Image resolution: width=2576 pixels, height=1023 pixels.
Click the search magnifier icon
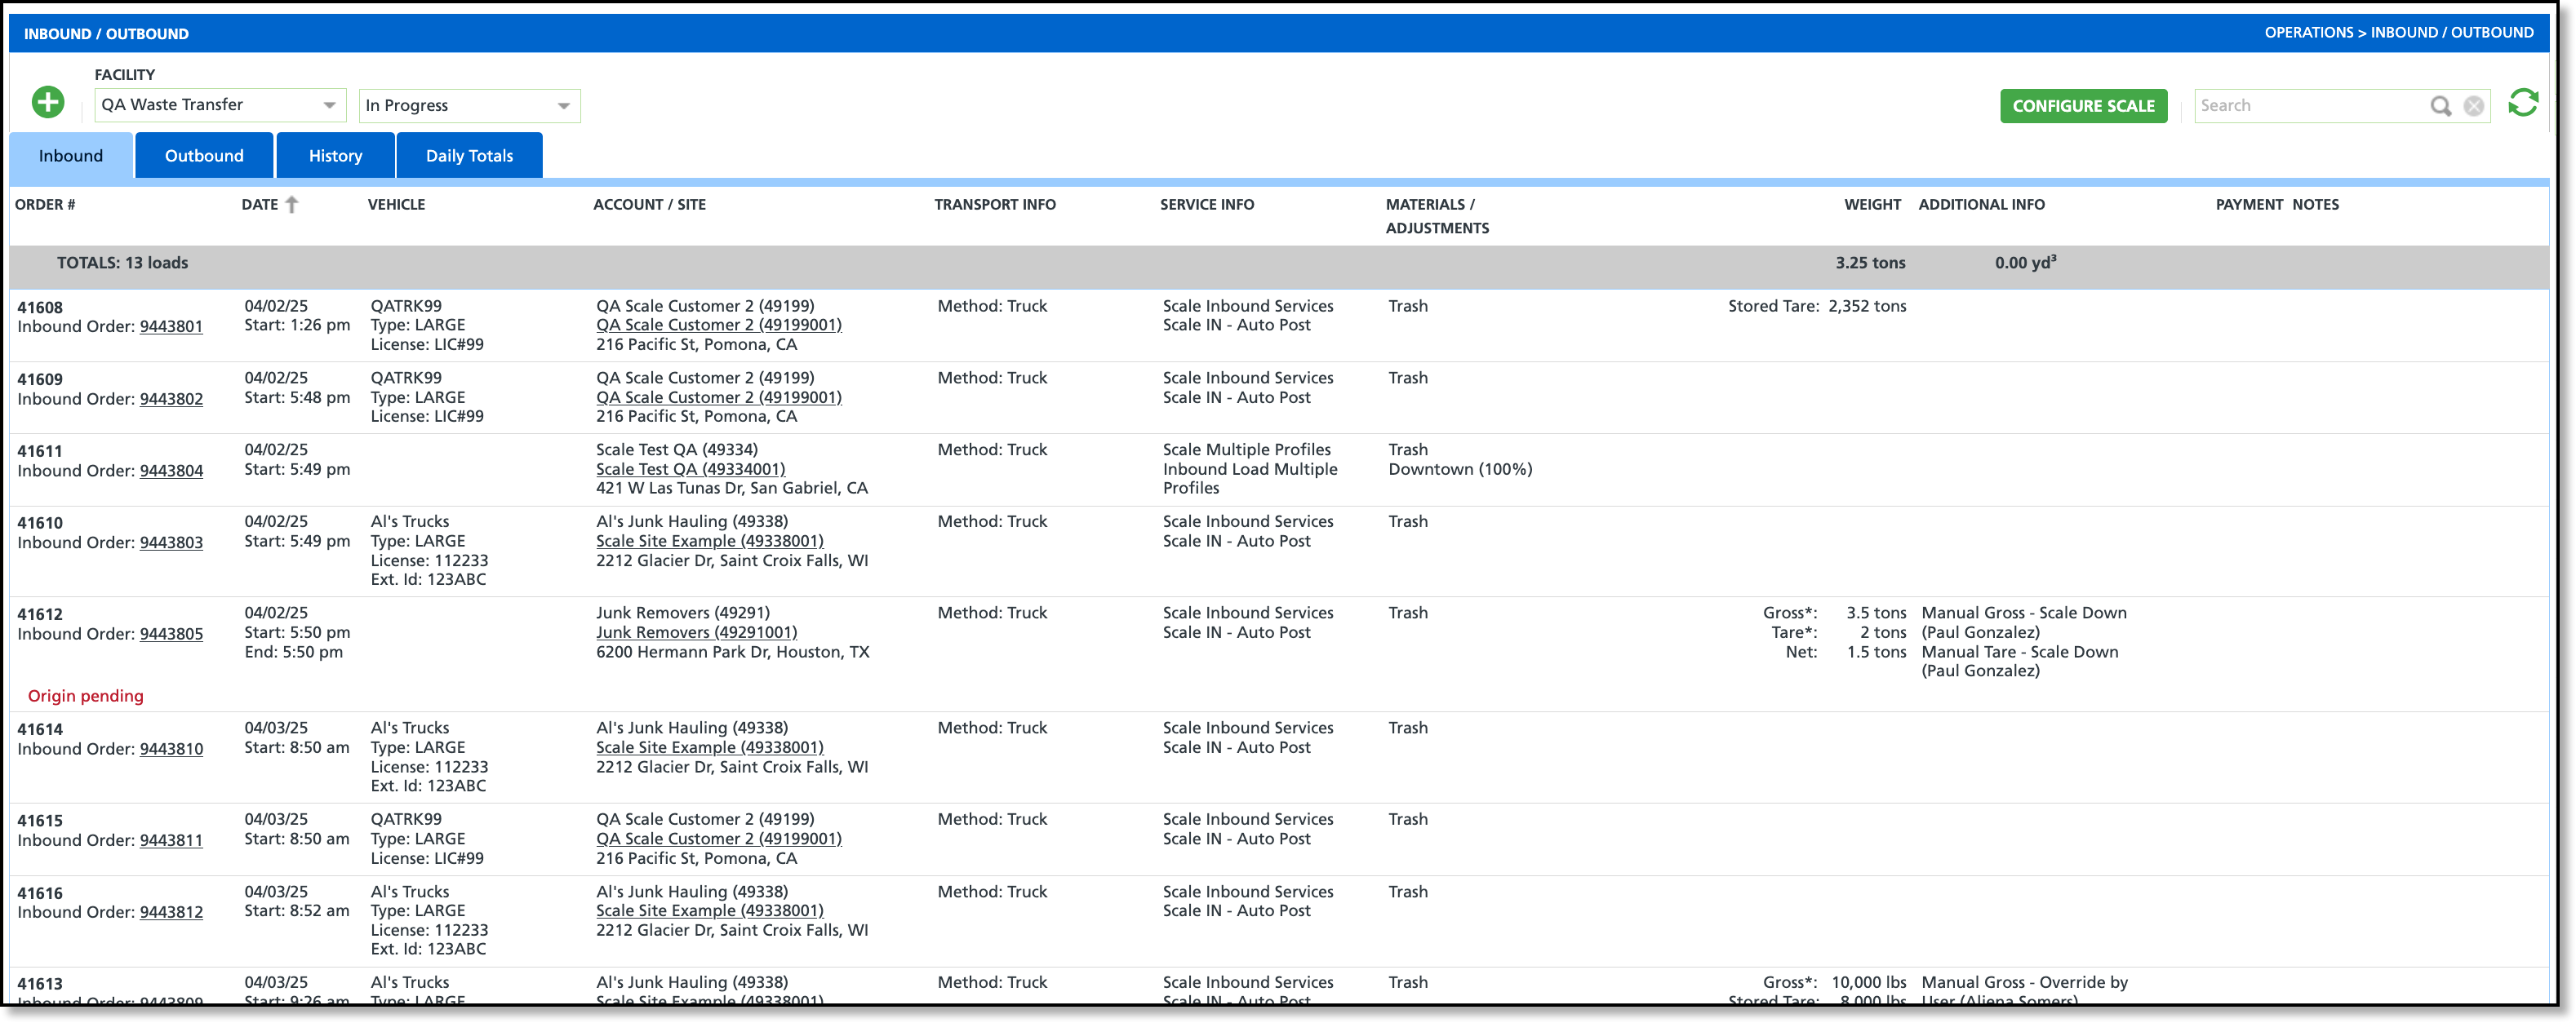coord(2440,106)
